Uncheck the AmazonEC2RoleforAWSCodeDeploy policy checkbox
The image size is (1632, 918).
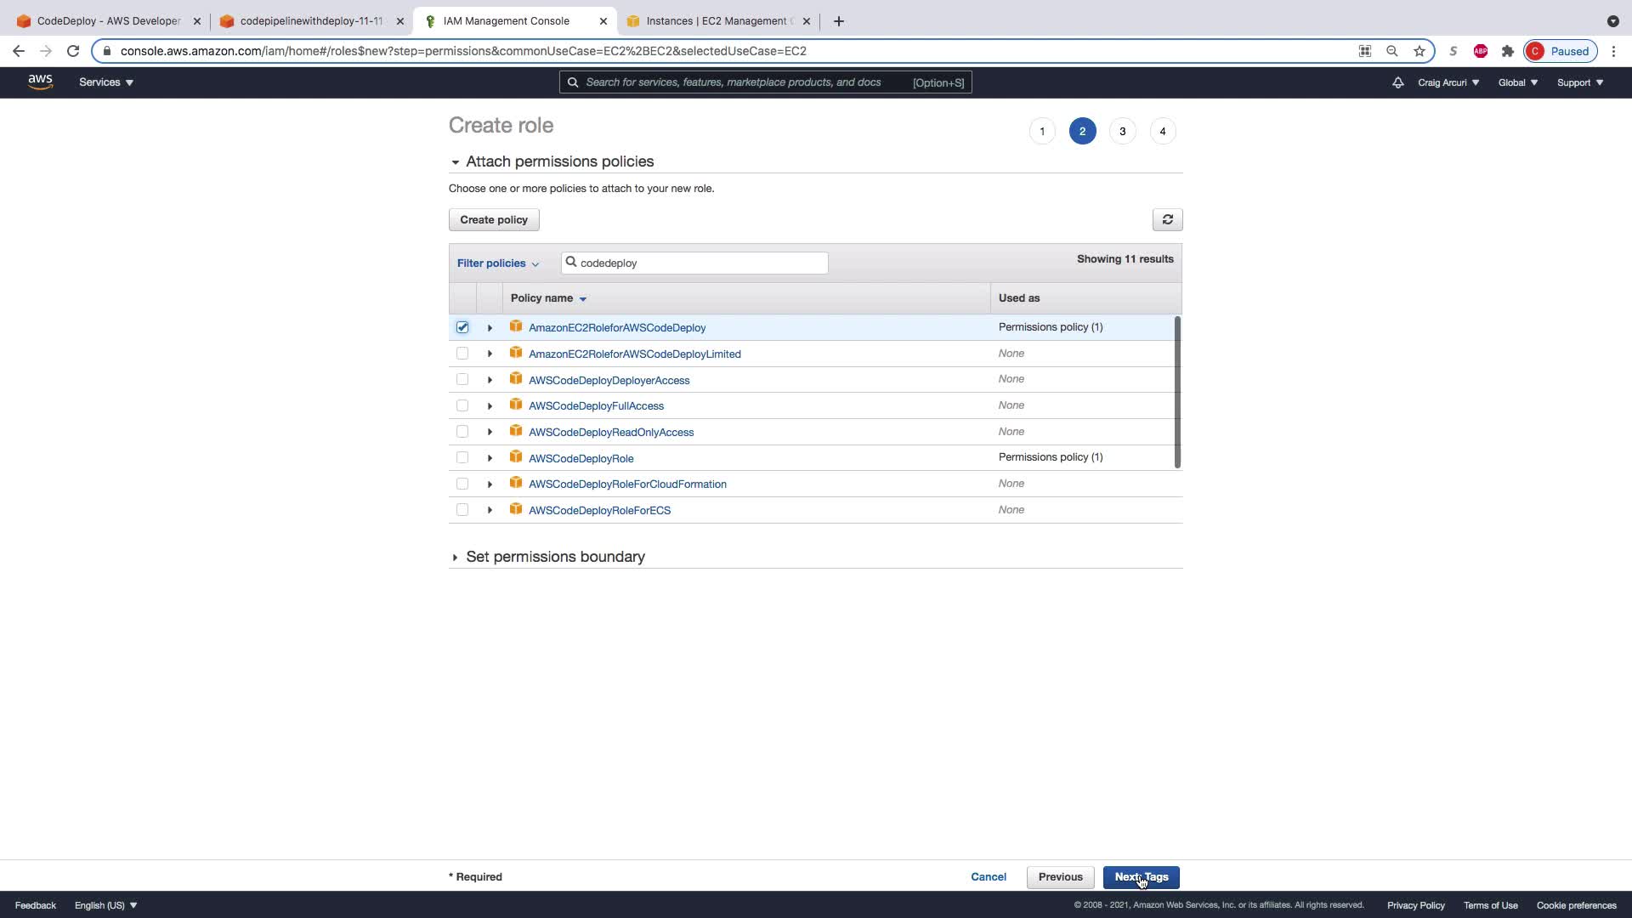tap(462, 327)
